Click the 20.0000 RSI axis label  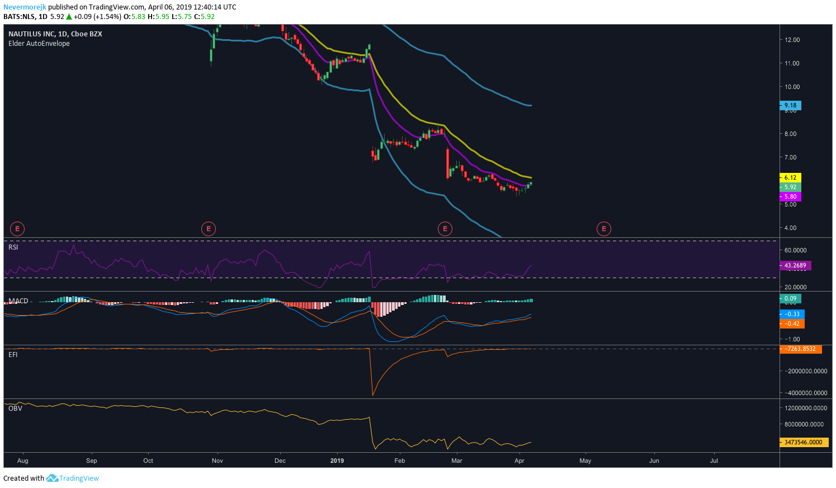796,287
